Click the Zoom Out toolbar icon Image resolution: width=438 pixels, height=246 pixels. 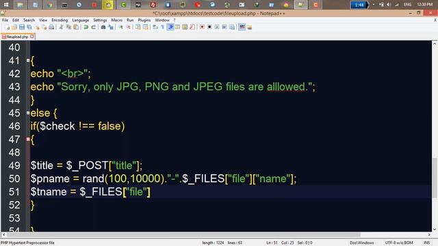128,27
